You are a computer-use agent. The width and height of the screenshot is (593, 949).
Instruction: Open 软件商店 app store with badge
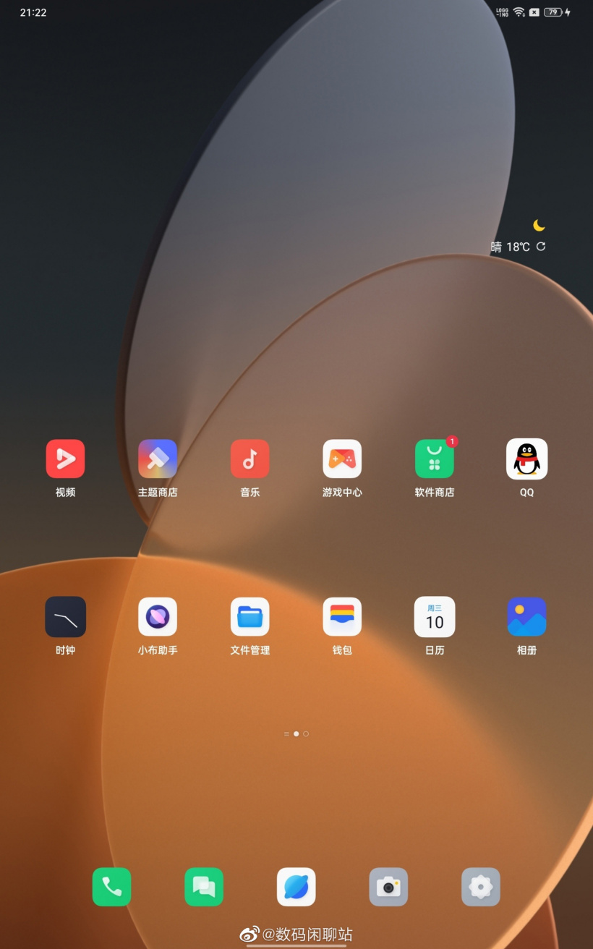pos(434,459)
